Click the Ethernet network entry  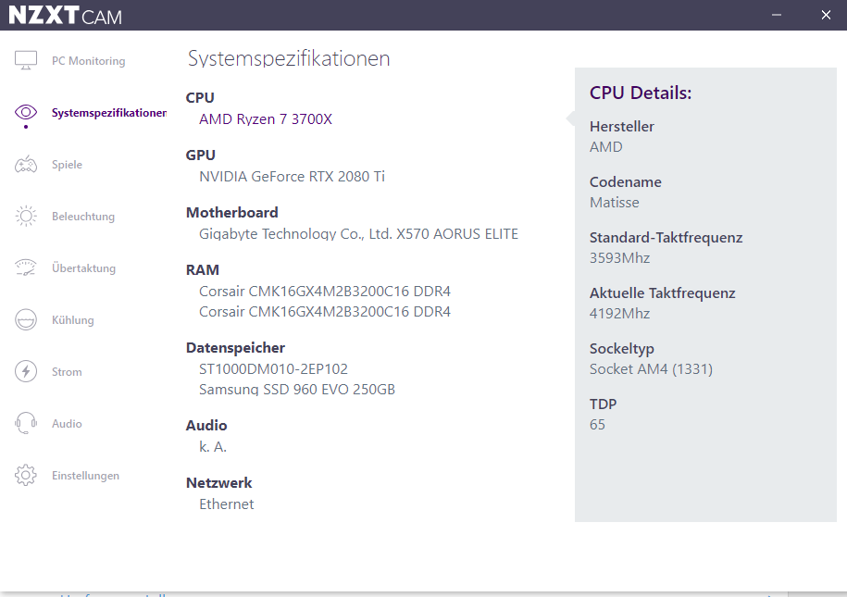(226, 504)
